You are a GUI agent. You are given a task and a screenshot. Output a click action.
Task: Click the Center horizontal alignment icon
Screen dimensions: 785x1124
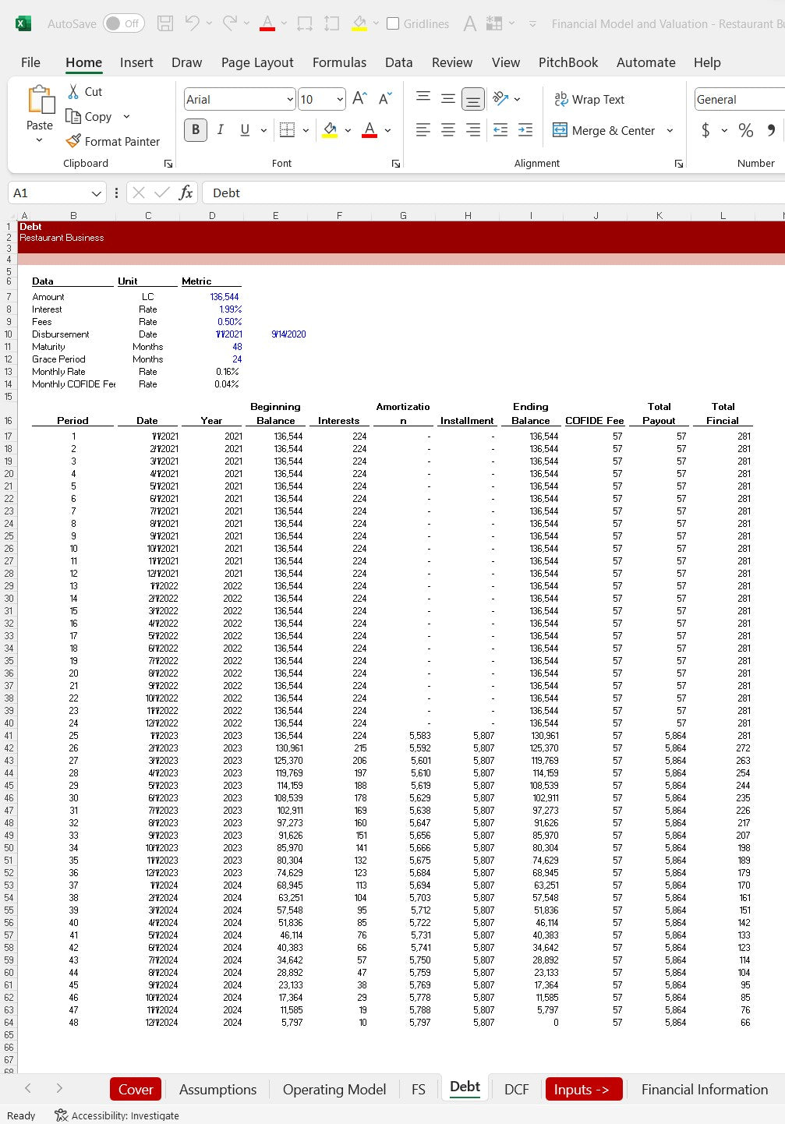(x=448, y=130)
